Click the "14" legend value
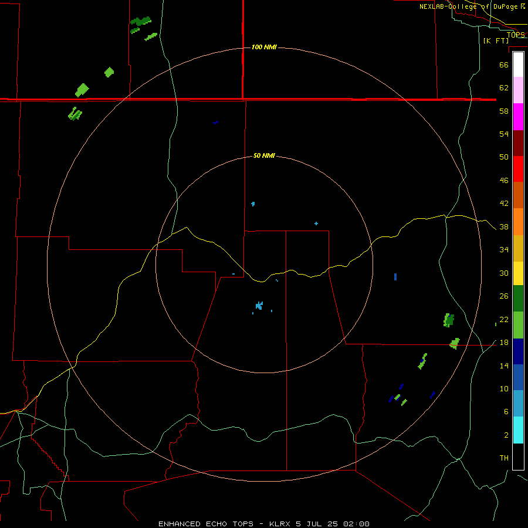Screen dimensions: 528x528 (504, 365)
